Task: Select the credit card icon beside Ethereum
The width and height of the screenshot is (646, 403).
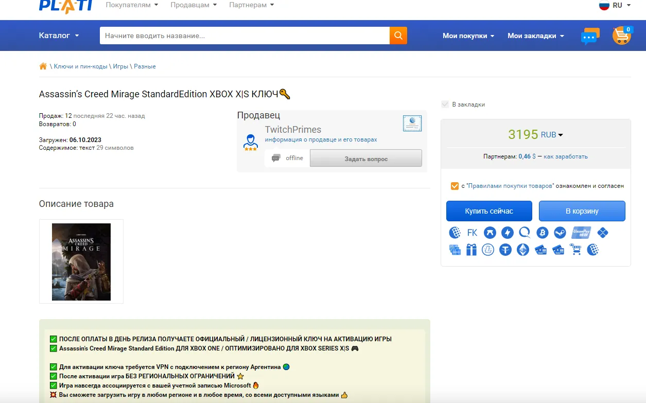Action: 540,250
